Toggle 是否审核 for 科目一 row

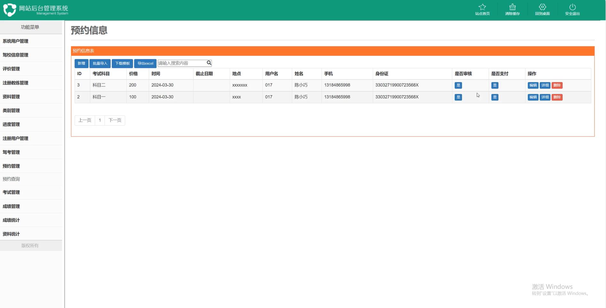(458, 97)
